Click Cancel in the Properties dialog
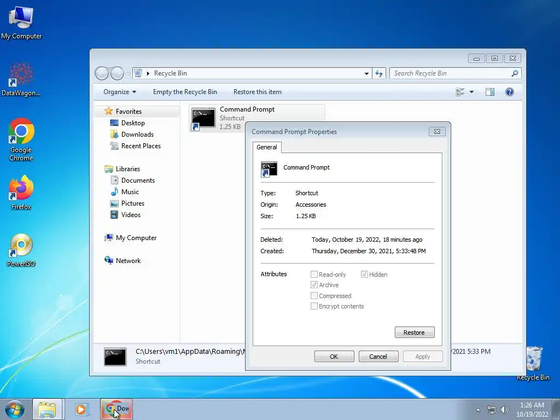Screen dimensions: 560x420 coord(378,357)
